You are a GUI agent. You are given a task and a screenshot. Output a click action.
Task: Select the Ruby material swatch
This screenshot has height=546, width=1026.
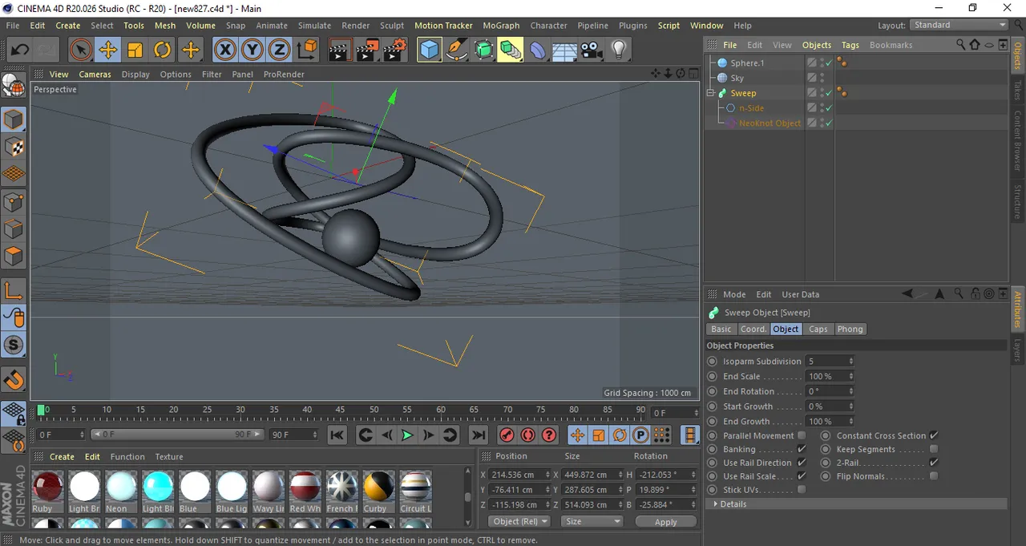coord(47,487)
